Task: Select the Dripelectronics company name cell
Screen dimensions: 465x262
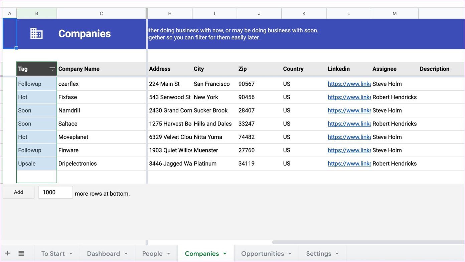Action: click(102, 164)
